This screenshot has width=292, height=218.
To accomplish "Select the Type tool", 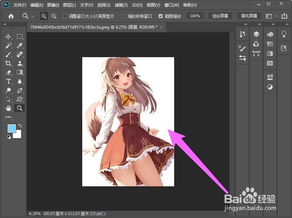I will (x=8, y=81).
